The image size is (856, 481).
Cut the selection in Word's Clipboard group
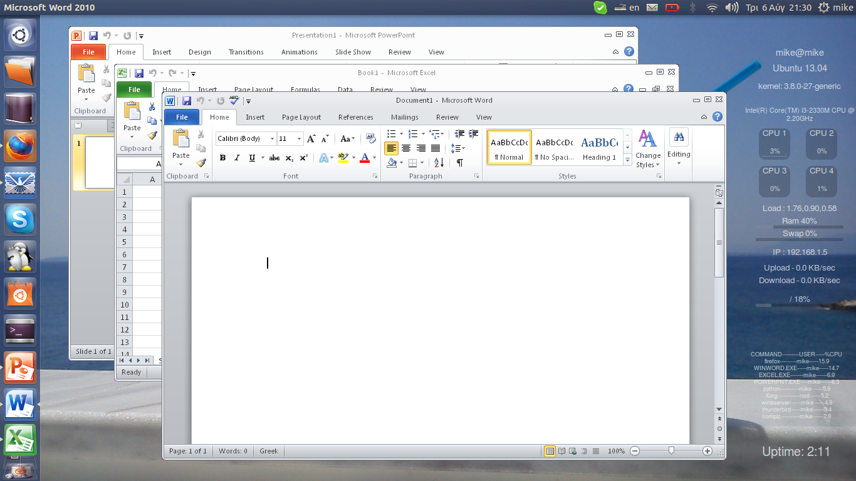click(x=201, y=134)
